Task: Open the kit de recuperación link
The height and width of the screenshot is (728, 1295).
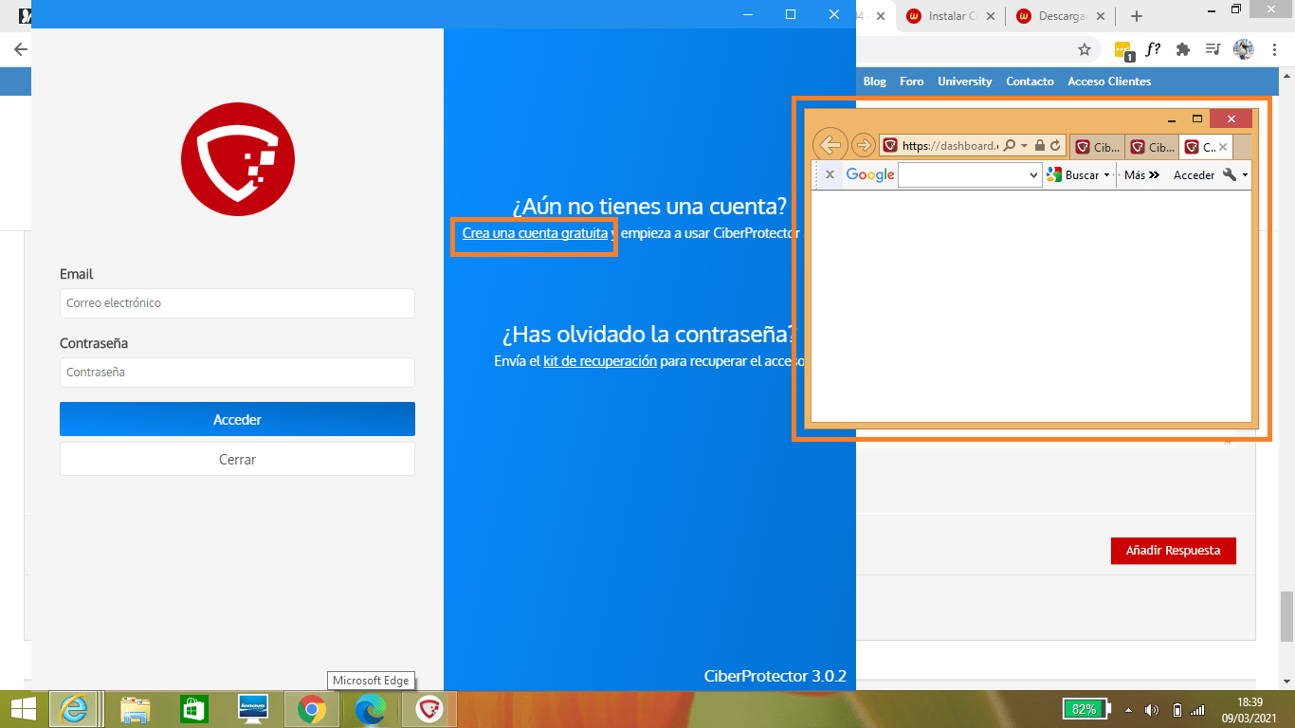Action: click(x=600, y=361)
